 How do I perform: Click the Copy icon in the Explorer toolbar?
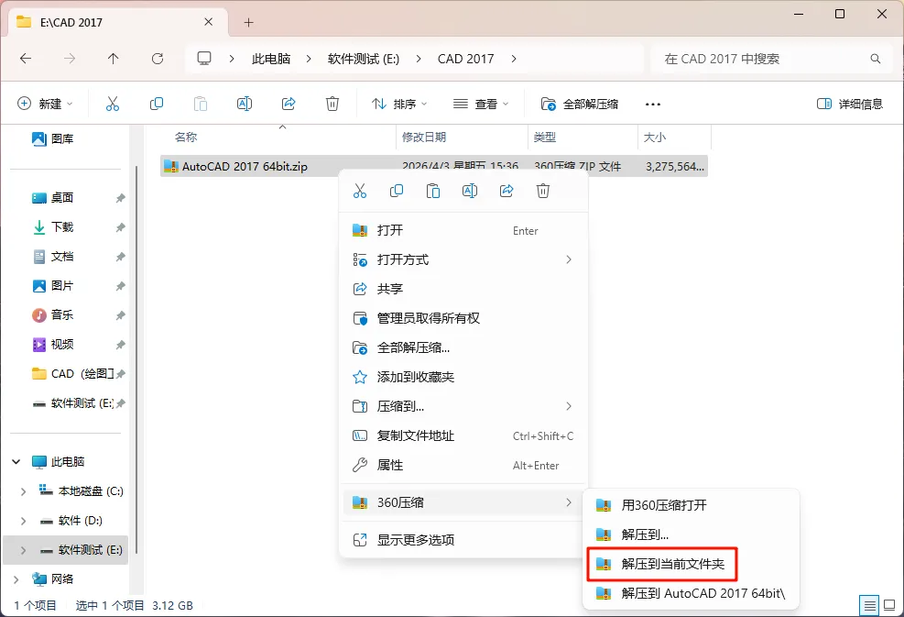click(157, 104)
